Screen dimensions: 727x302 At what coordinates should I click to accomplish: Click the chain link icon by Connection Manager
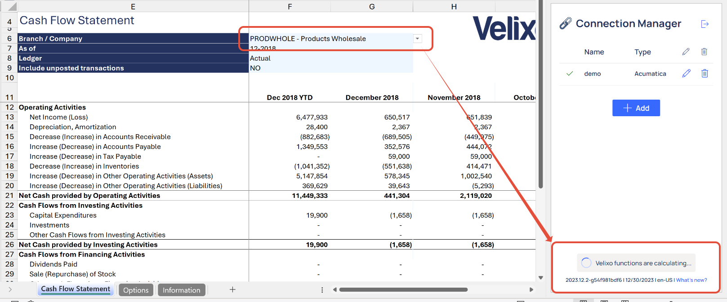coord(565,23)
